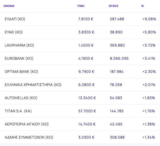Open ΑΔΜΗΕ ΣΥΜΜΕΤΟΧΩΝ (ΚΟ) stock page
The width and height of the screenshot is (160, 146).
click(x=29, y=137)
